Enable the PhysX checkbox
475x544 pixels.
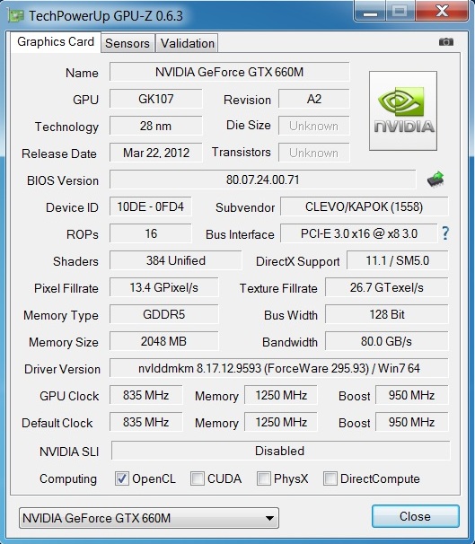point(263,478)
